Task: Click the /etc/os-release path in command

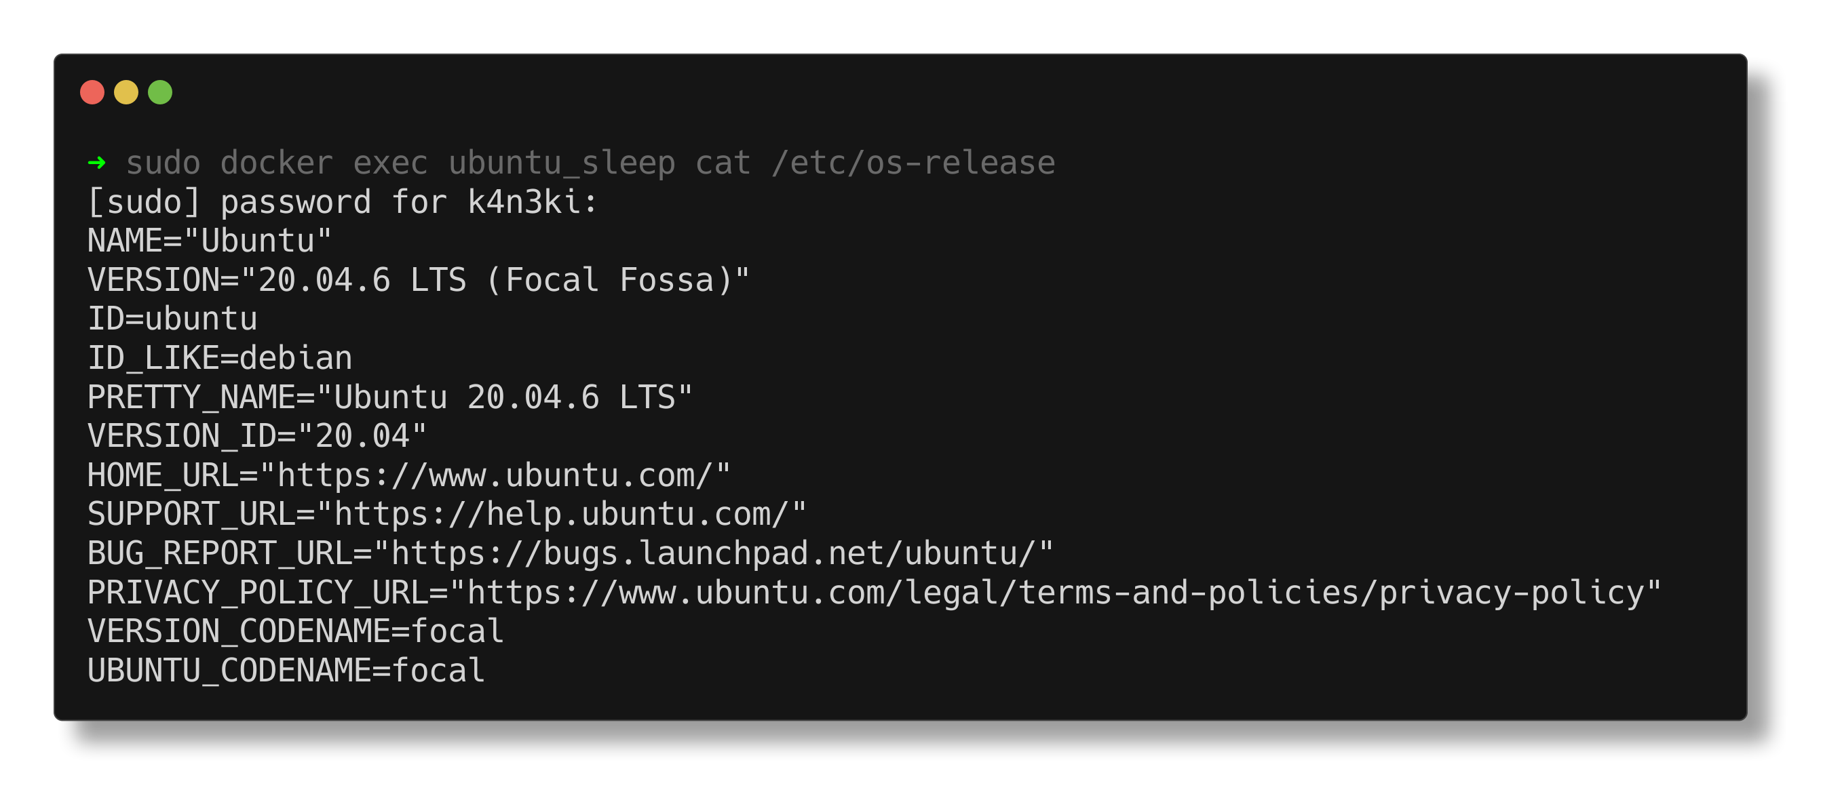Action: (x=914, y=163)
